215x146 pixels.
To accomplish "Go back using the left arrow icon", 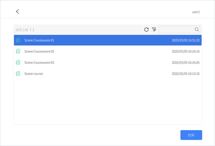I will pos(17,12).
